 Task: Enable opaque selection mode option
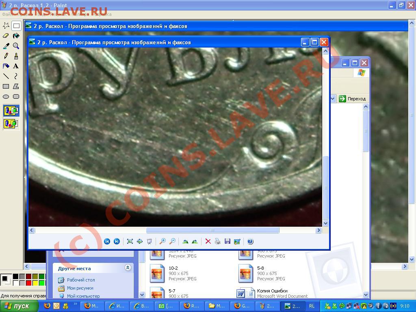[11, 110]
